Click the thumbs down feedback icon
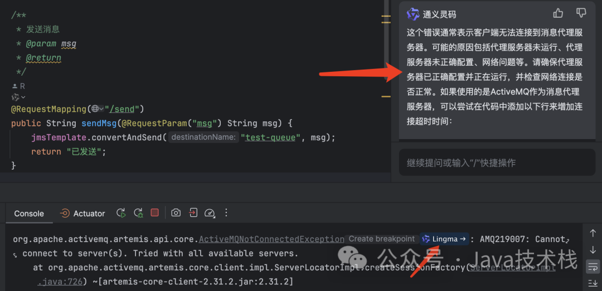This screenshot has height=291, width=602. click(581, 13)
